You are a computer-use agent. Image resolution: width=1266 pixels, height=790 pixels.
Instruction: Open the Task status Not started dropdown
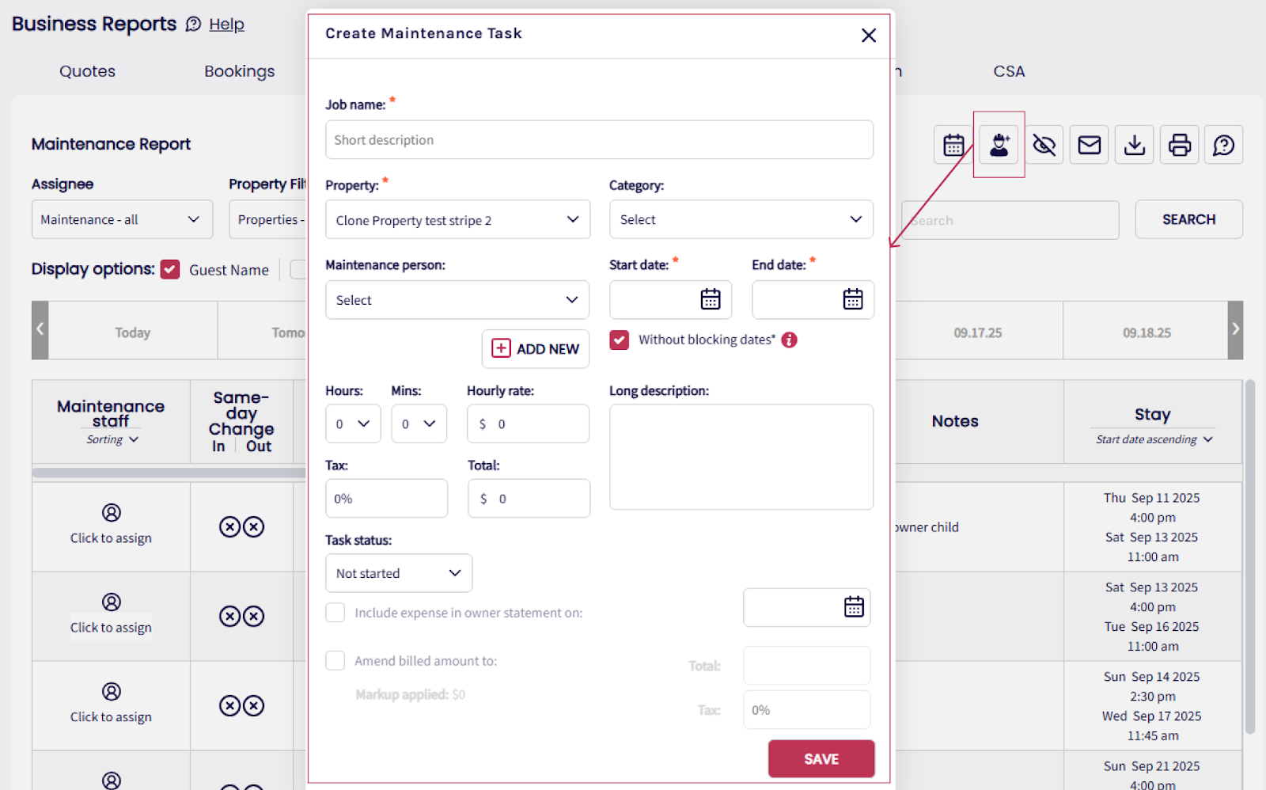coord(399,573)
